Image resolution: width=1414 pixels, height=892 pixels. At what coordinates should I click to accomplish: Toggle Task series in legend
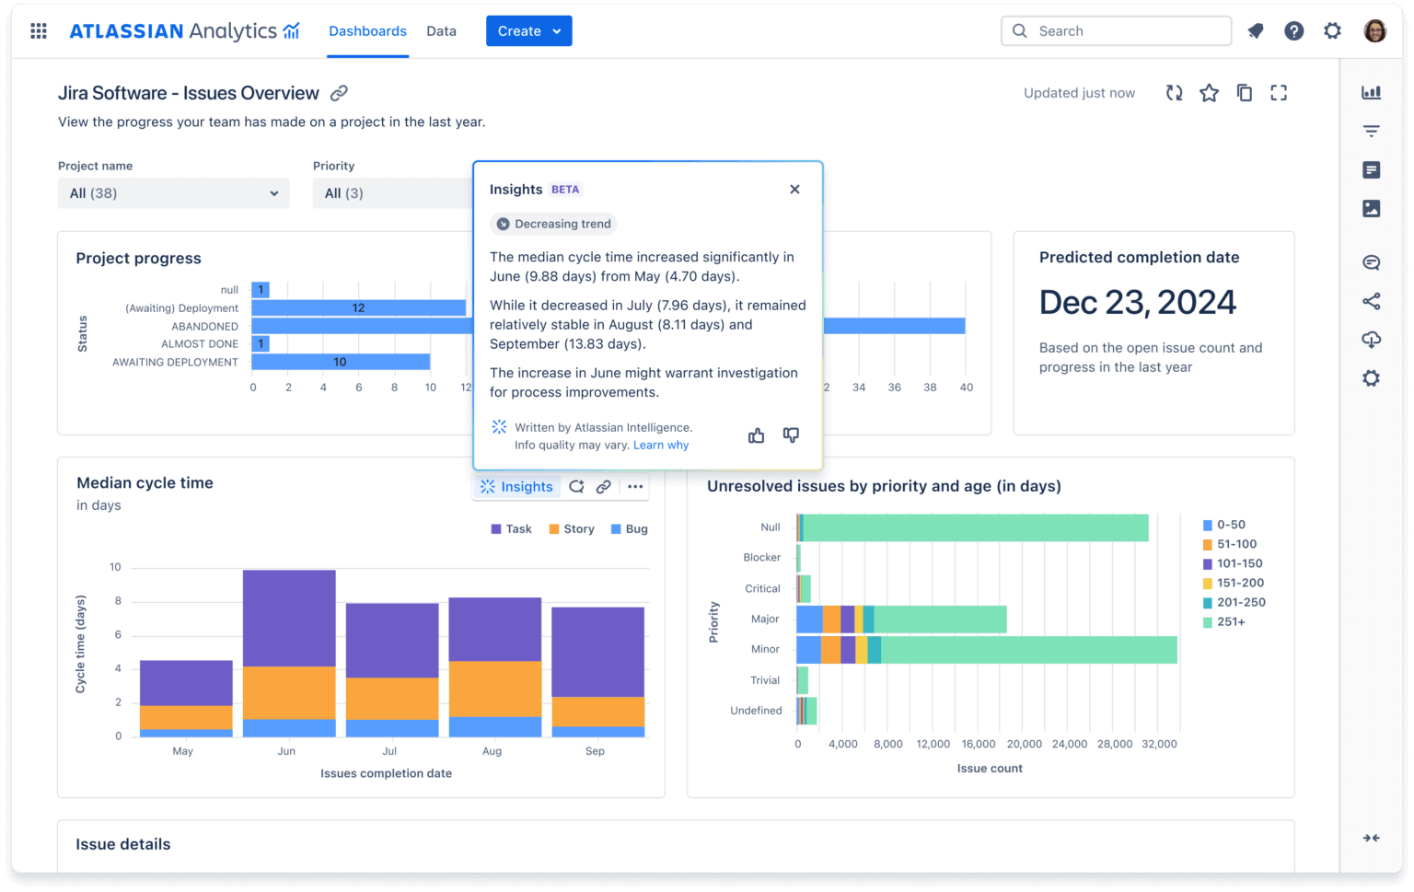click(511, 529)
